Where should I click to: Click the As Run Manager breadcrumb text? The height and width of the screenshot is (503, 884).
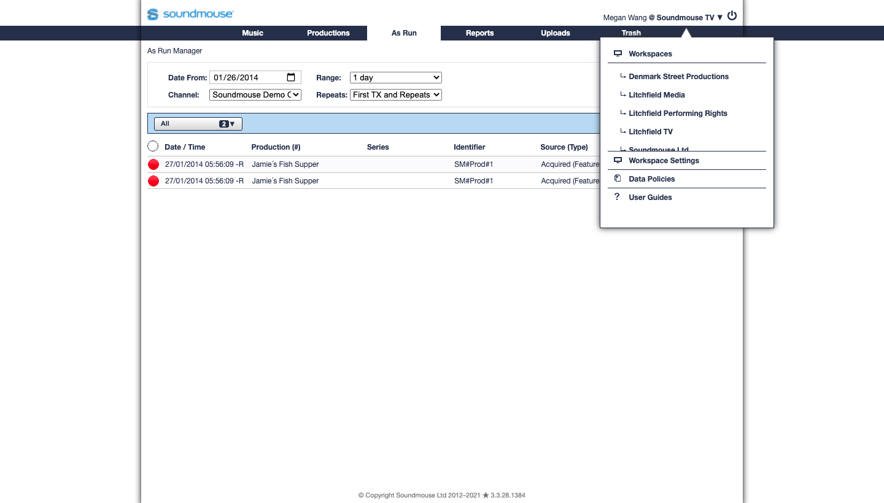pos(174,51)
